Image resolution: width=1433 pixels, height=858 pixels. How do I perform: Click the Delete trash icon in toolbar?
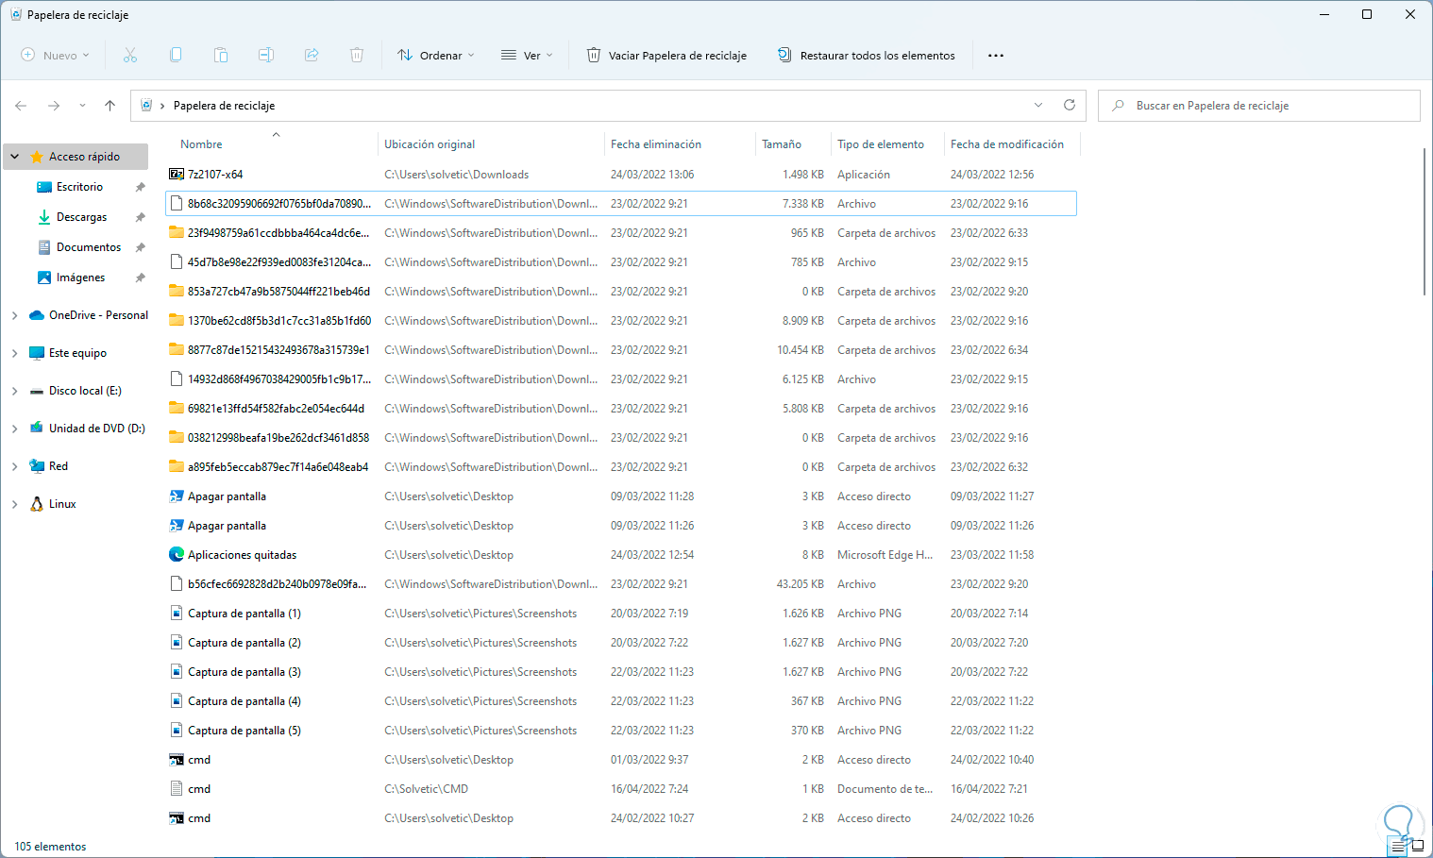point(357,56)
